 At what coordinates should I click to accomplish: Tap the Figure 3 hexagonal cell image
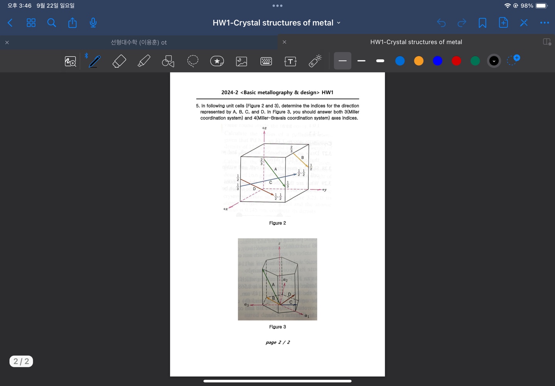pyautogui.click(x=277, y=279)
